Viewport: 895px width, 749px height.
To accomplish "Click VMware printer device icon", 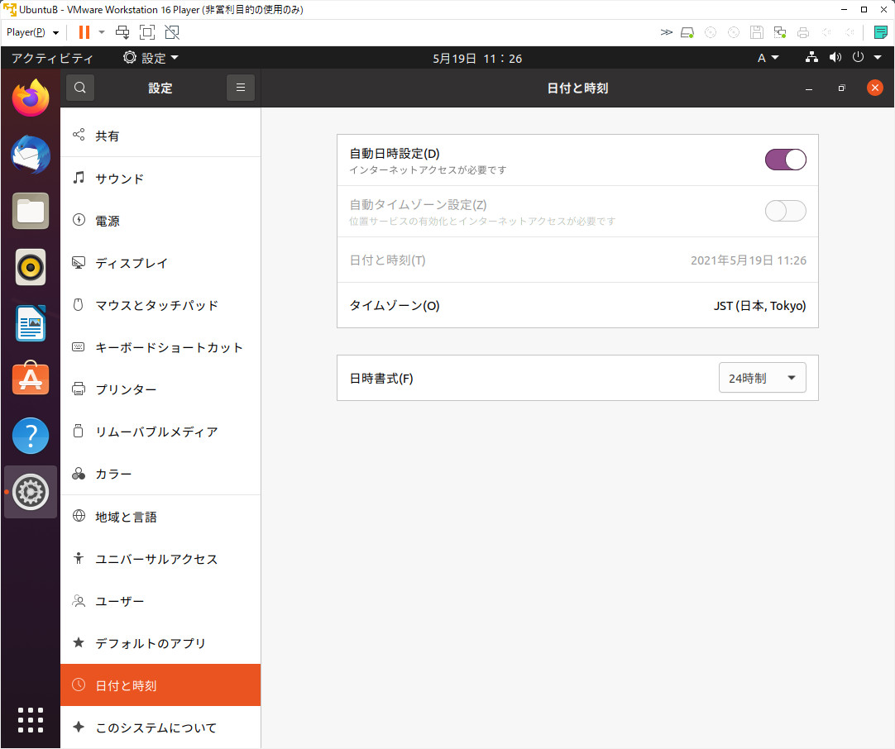I will point(803,32).
